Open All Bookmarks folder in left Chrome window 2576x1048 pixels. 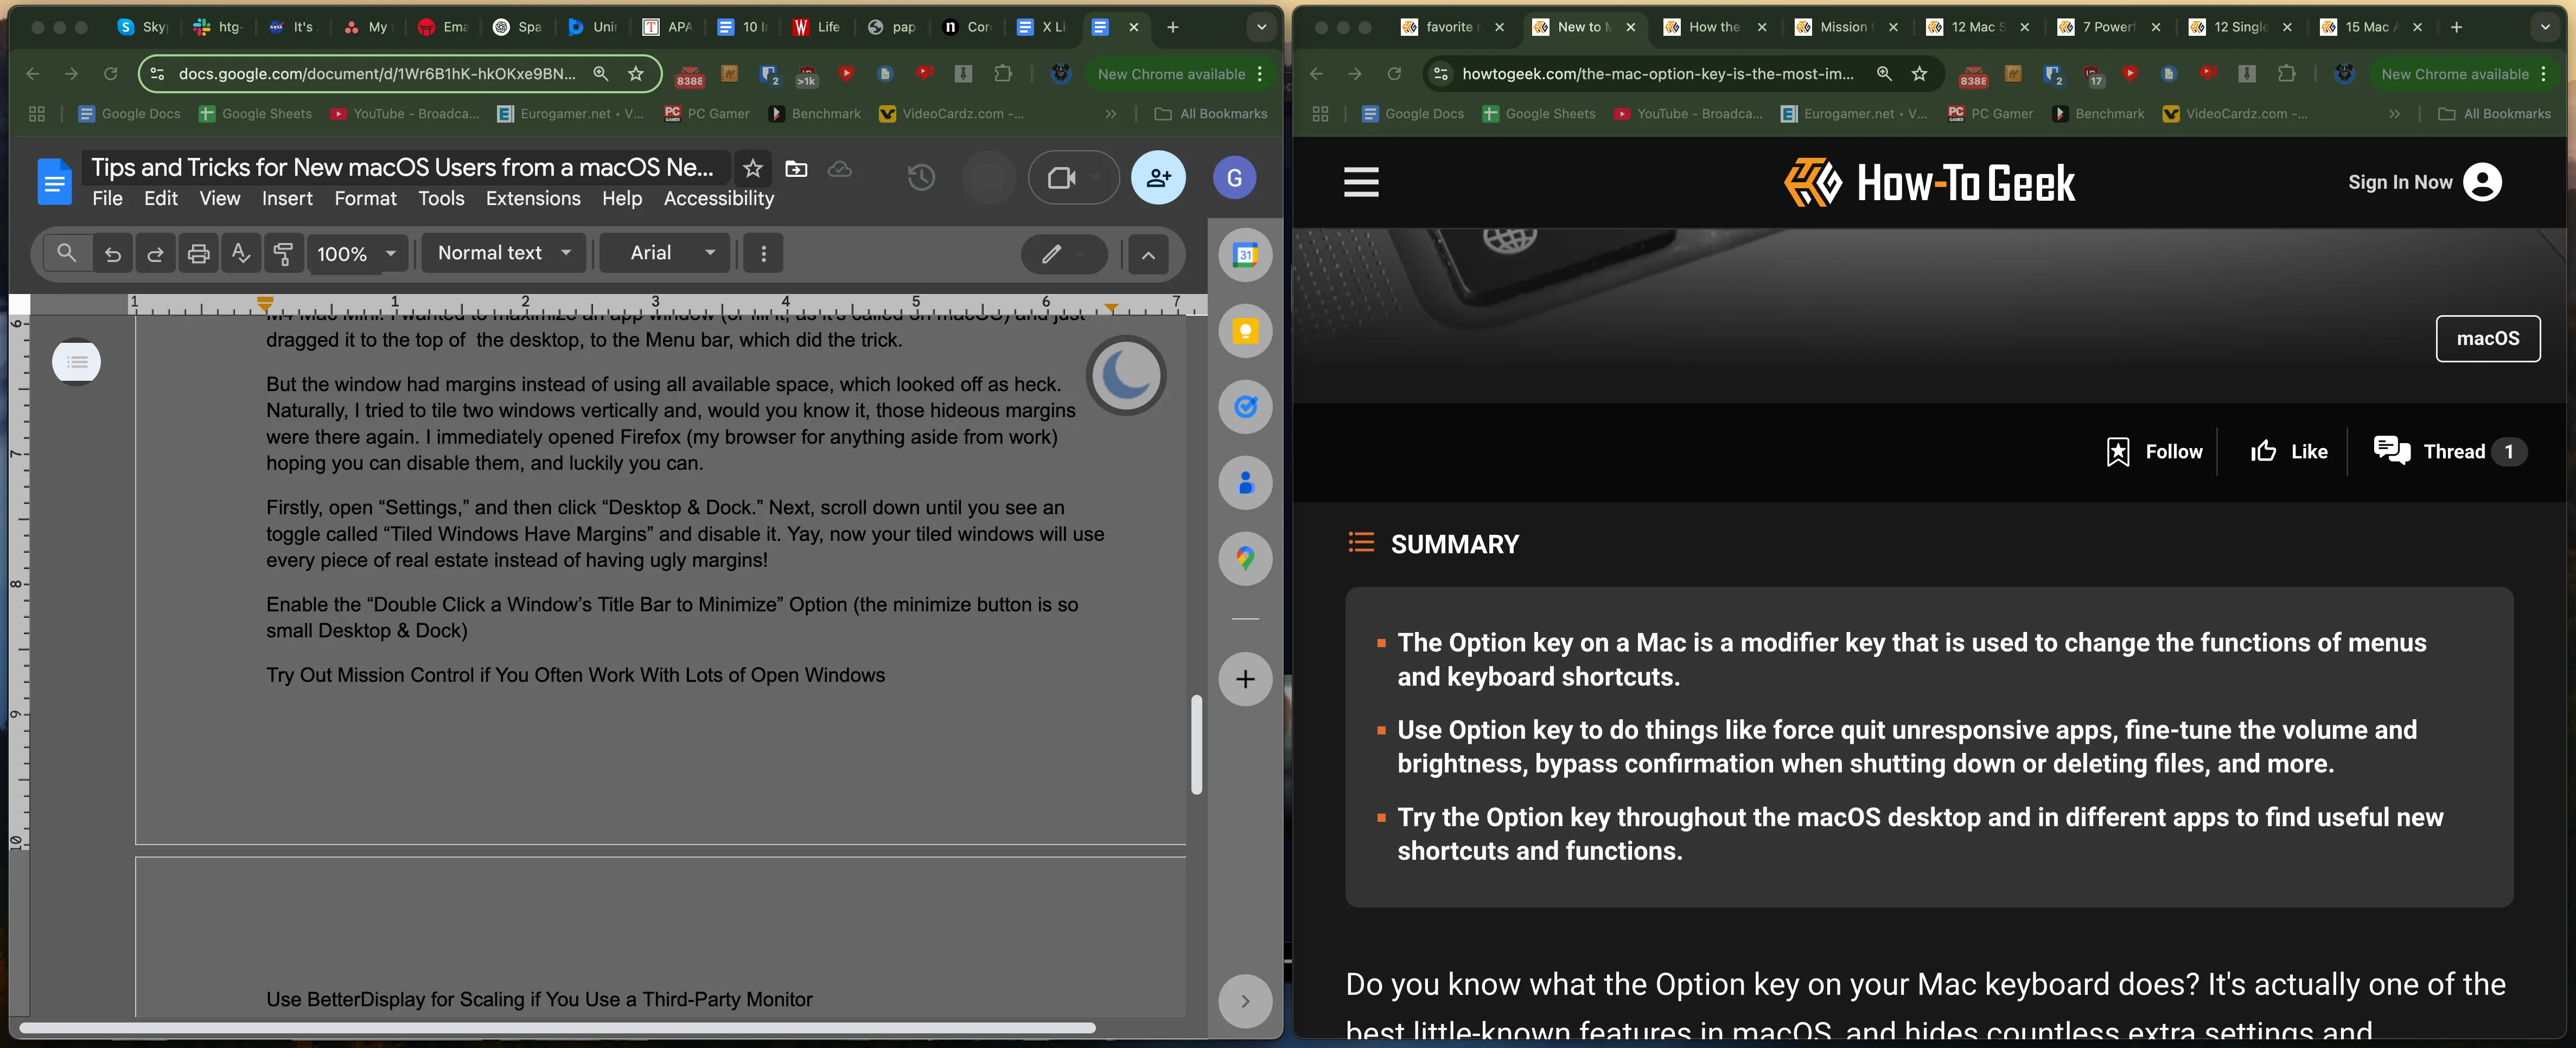[1211, 114]
